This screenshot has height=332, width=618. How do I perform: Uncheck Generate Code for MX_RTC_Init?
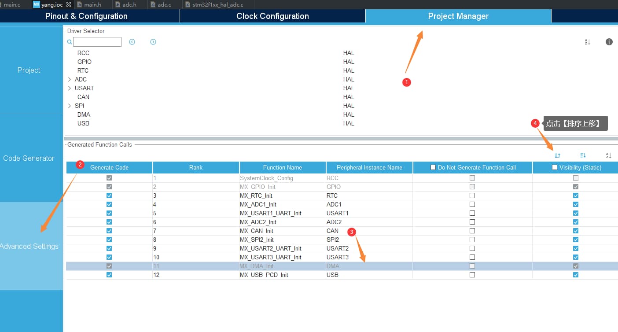click(x=109, y=196)
